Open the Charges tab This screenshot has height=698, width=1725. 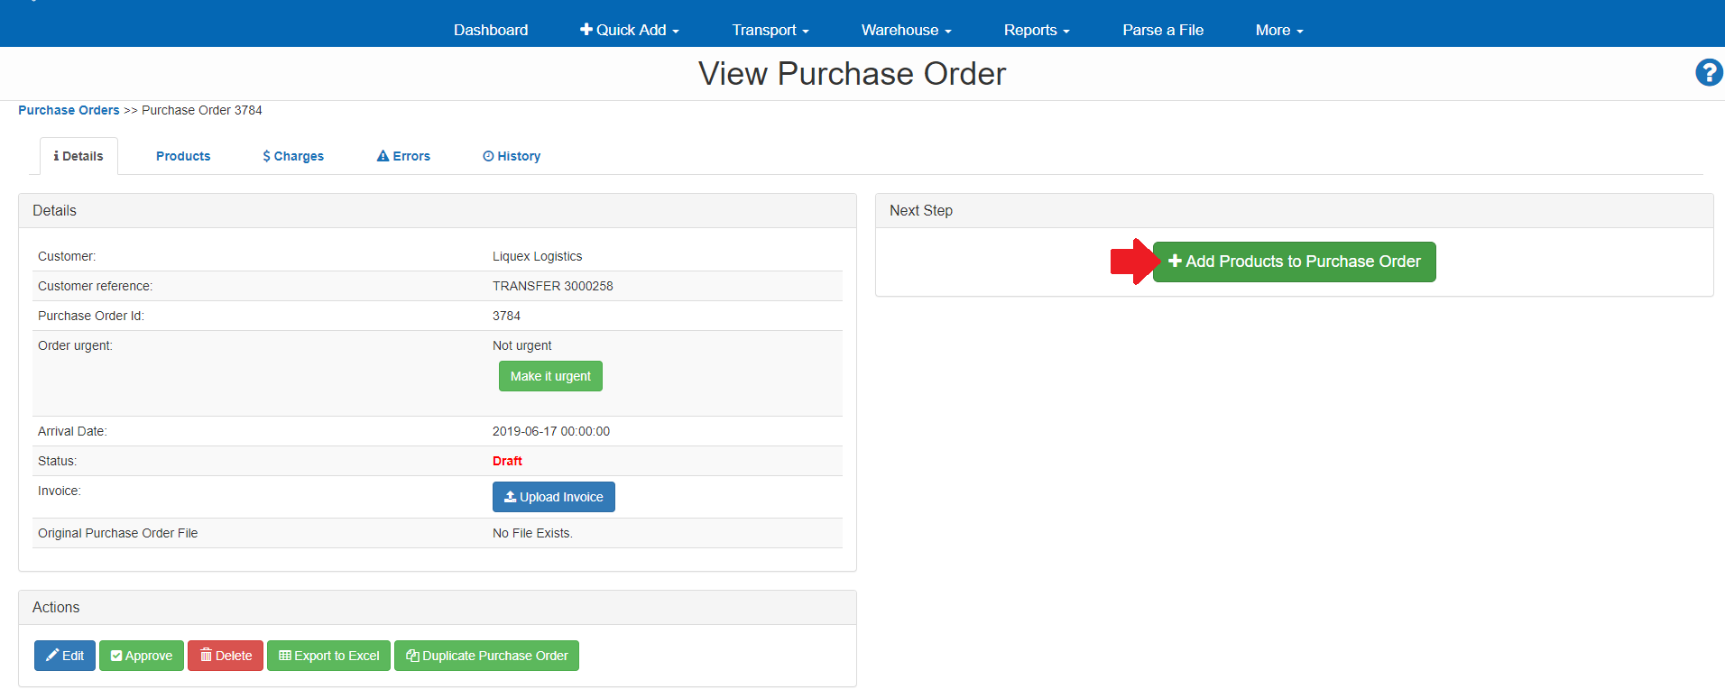pyautogui.click(x=293, y=156)
